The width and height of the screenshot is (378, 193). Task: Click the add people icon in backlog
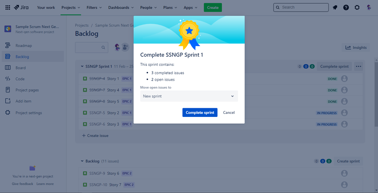pyautogui.click(x=125, y=48)
